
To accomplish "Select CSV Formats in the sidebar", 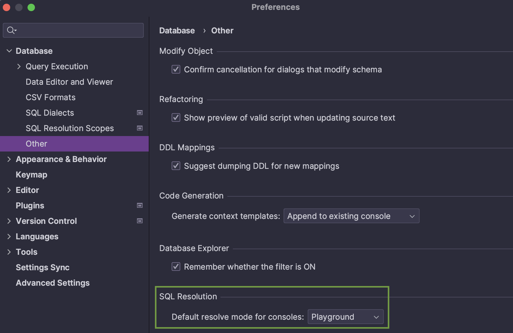I will [50, 97].
